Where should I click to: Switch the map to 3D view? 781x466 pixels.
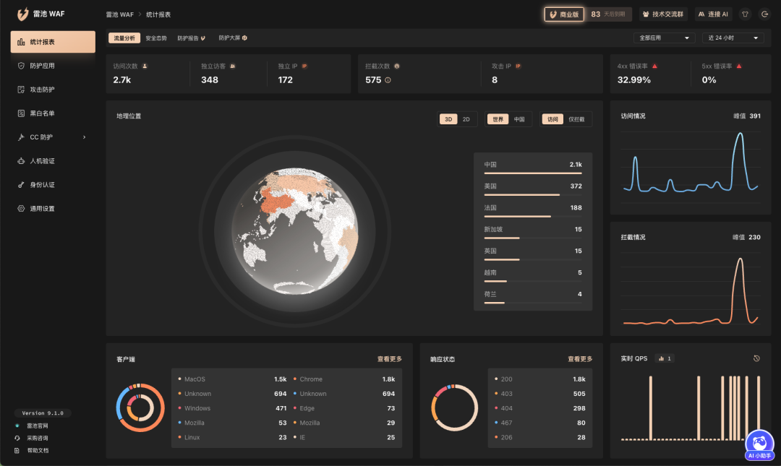coord(448,119)
